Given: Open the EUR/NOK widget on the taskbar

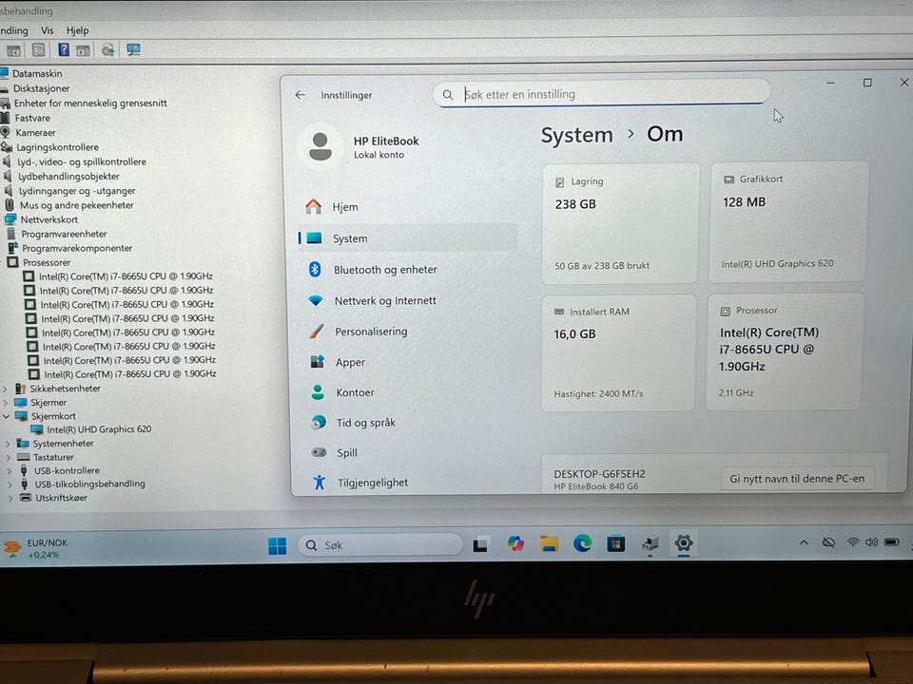Looking at the screenshot, I should (36, 548).
